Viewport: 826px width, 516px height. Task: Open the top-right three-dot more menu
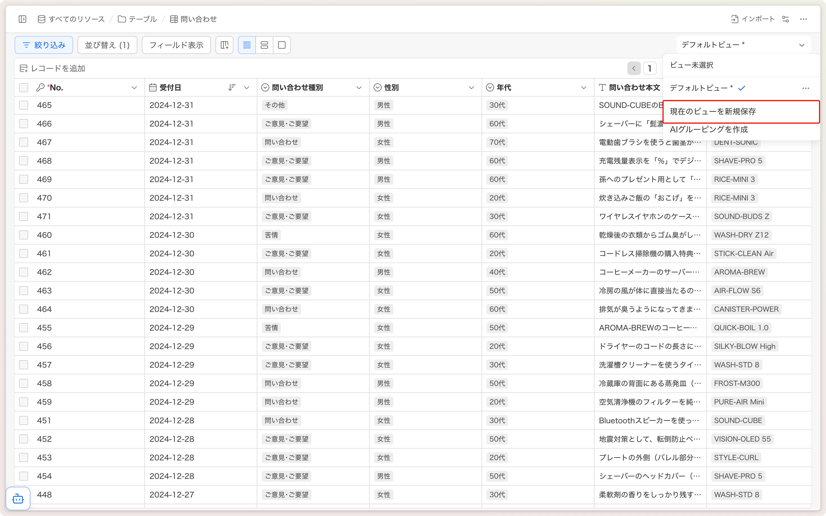point(804,19)
